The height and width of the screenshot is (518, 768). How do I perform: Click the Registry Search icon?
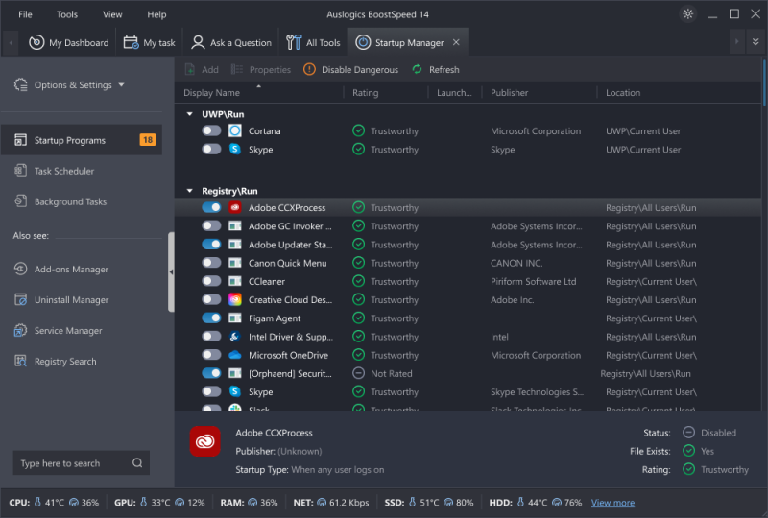tap(20, 362)
